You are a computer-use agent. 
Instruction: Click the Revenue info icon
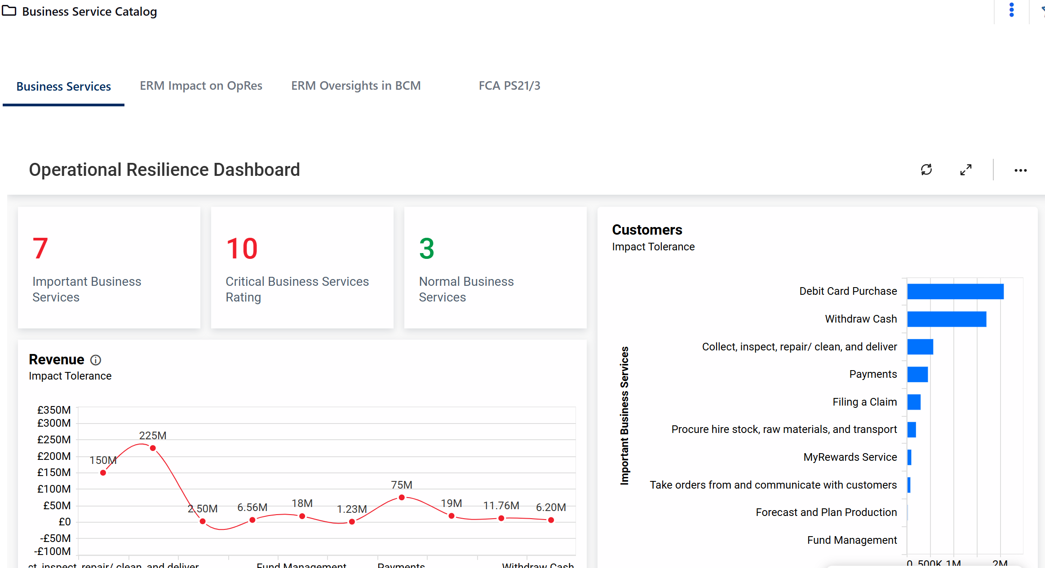point(96,360)
